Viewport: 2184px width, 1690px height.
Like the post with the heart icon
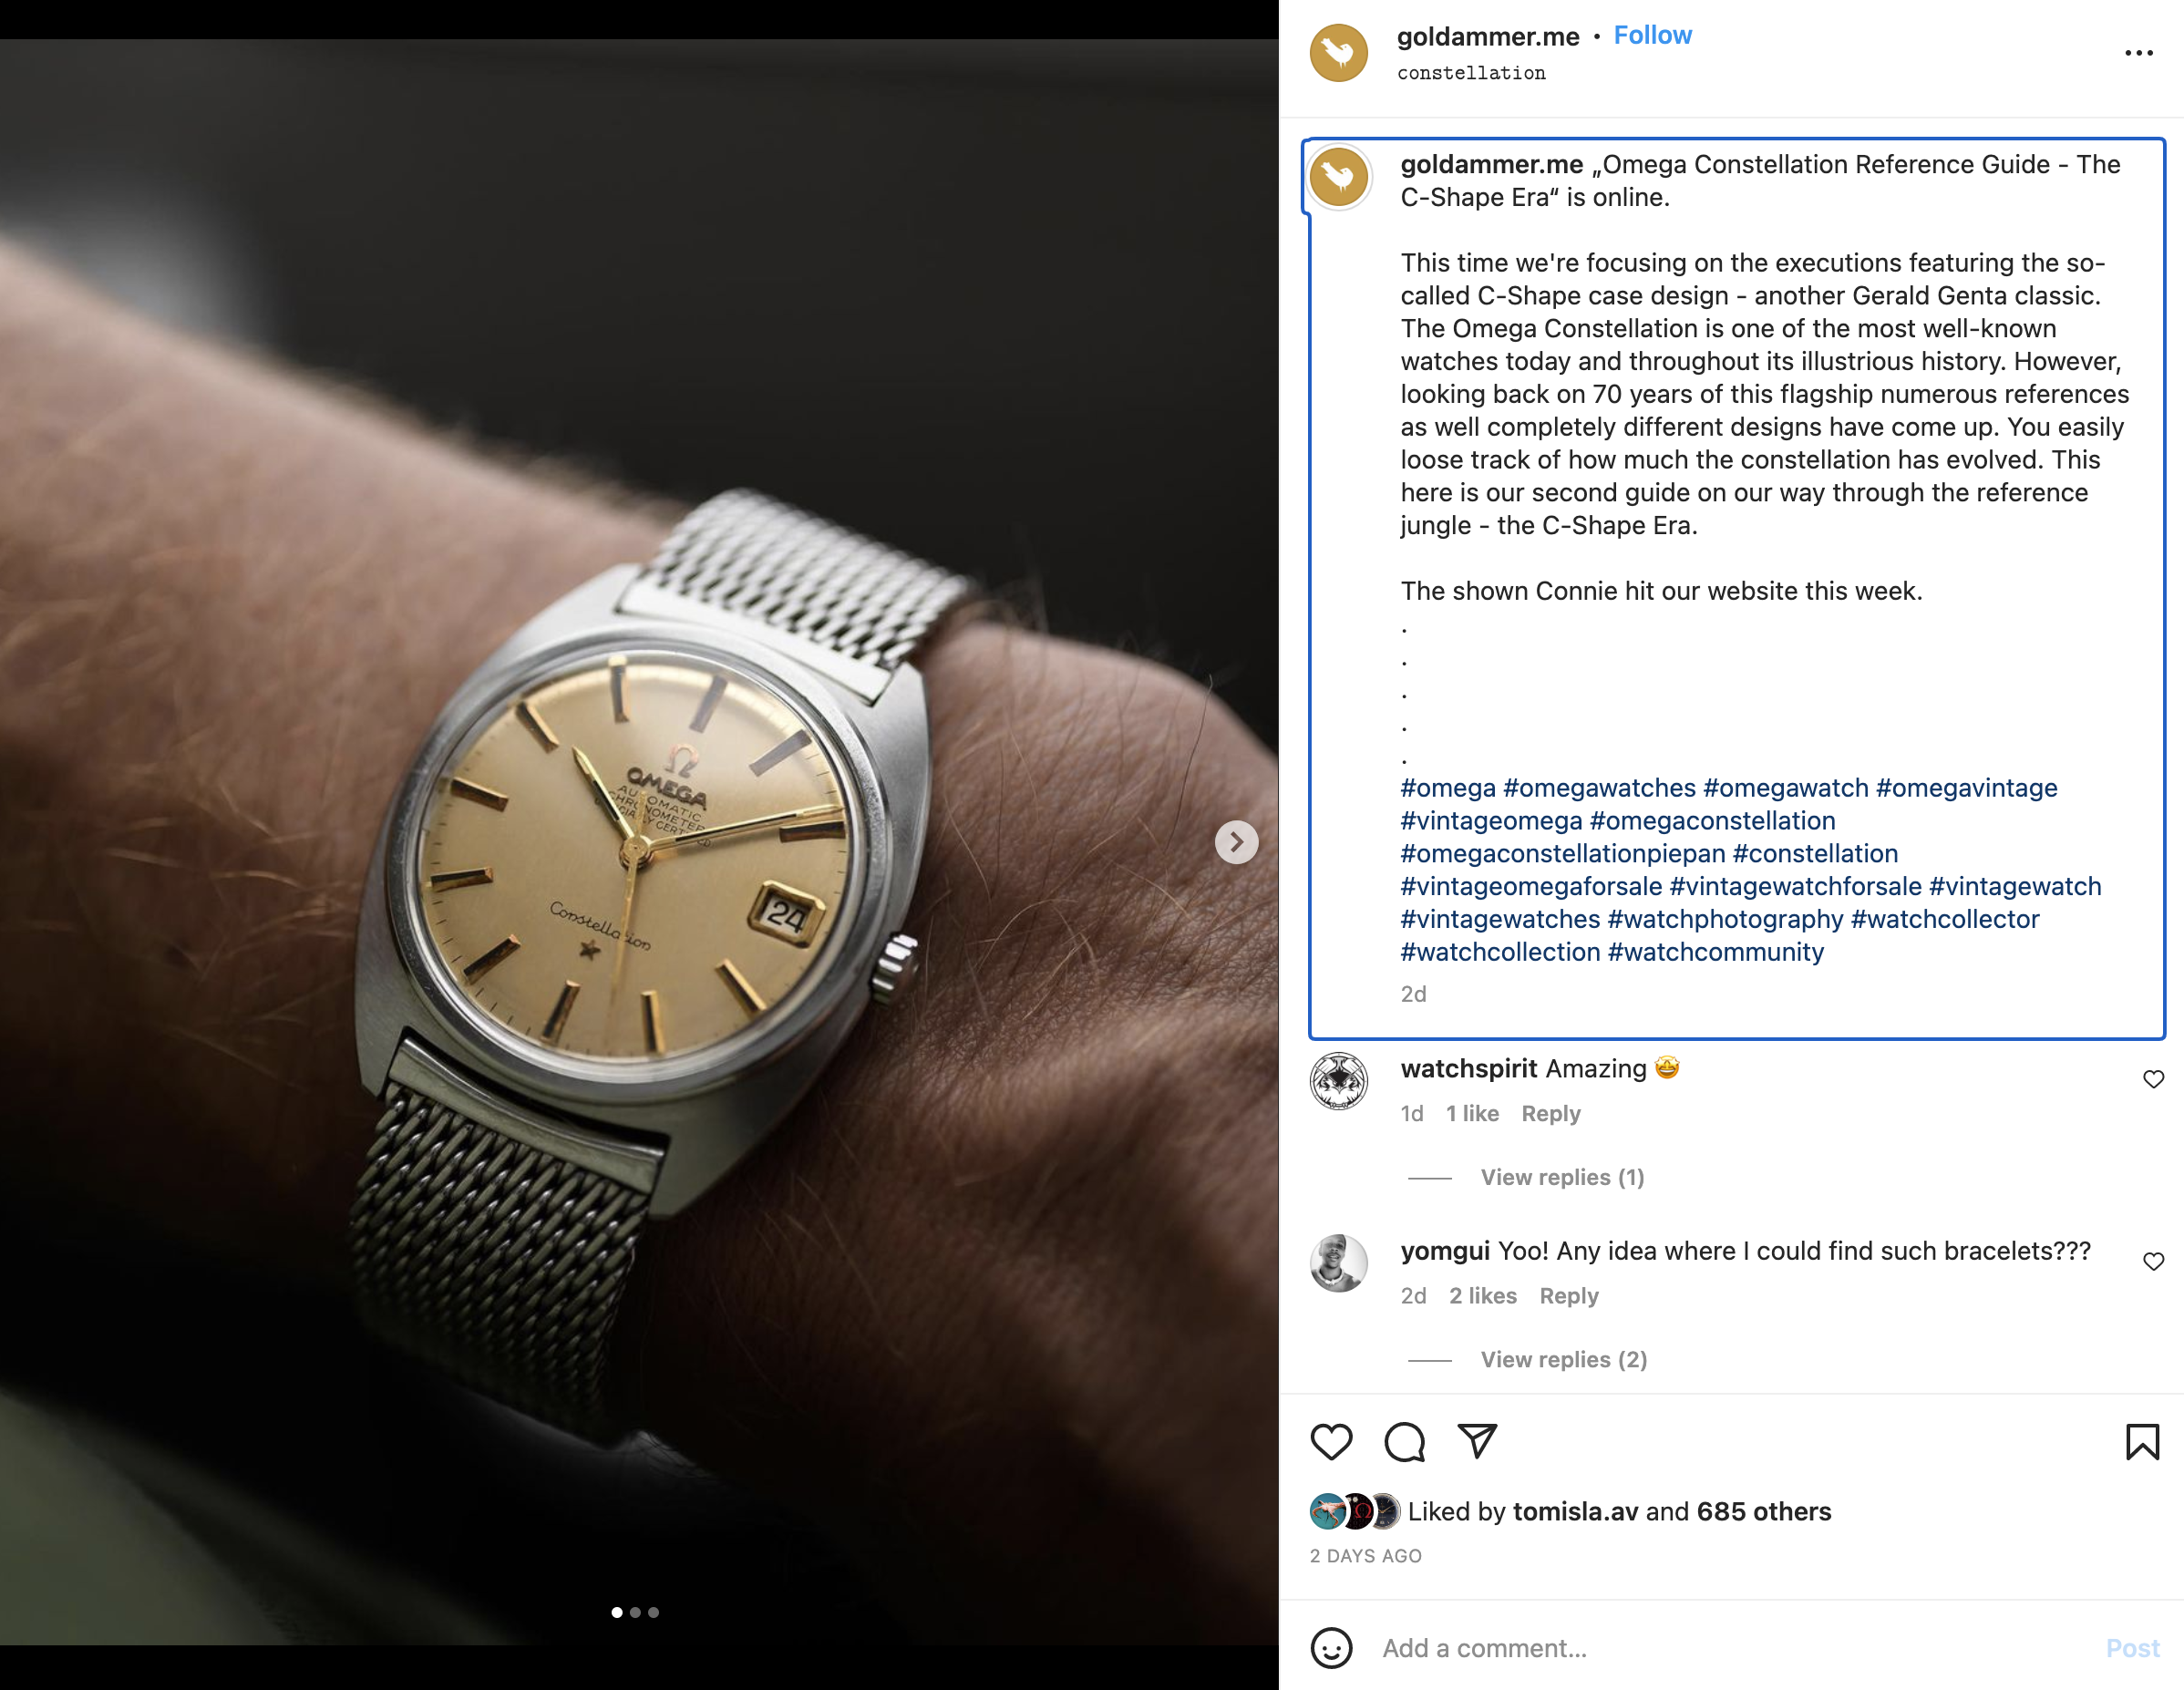point(1331,1442)
